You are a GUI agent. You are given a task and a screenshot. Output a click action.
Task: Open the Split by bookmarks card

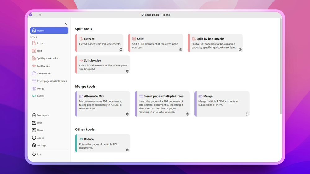pos(215,43)
